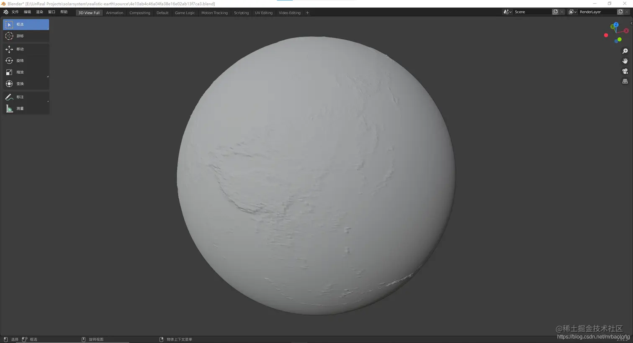
Task: Activate the 游标 cursor tool
Action: coord(26,36)
